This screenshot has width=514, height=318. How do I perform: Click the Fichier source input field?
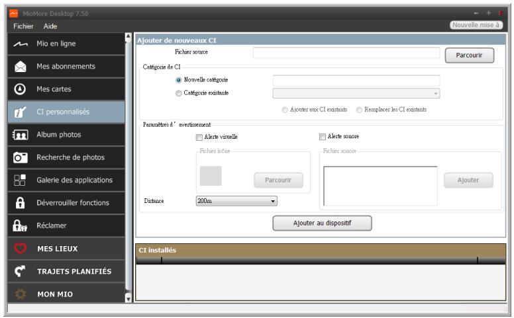click(346, 52)
